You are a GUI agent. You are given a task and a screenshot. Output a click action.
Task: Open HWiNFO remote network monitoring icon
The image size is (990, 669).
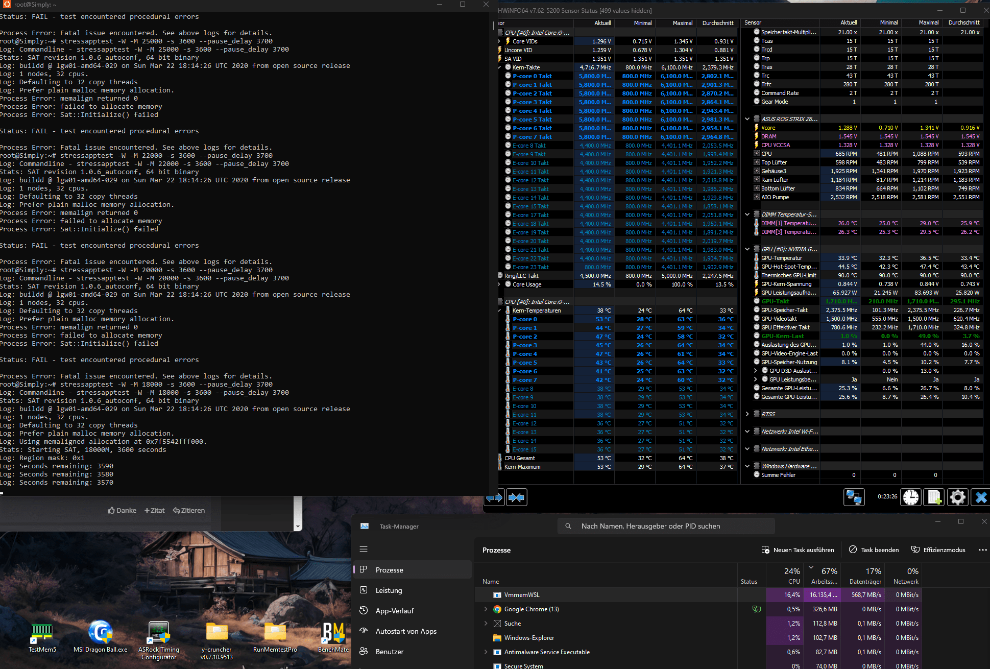point(854,497)
